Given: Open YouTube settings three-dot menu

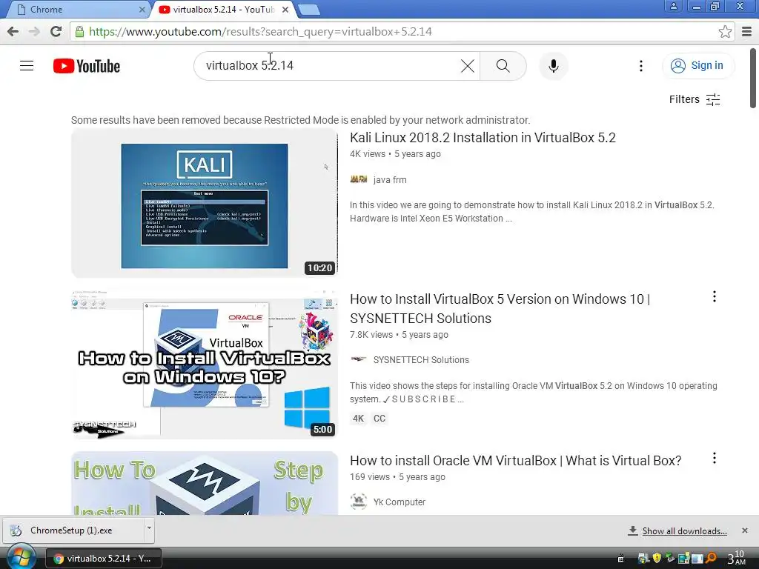Looking at the screenshot, I should click(x=641, y=66).
